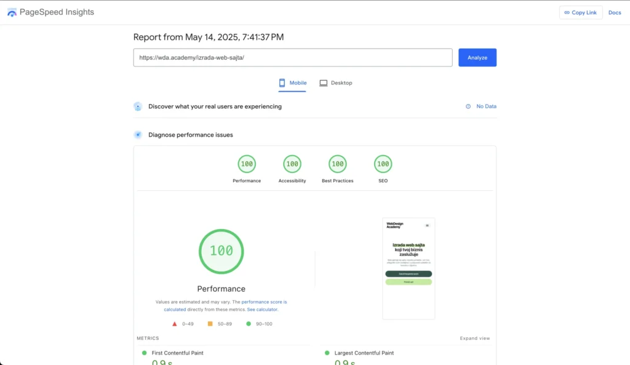
Task: Click the URL input field
Action: pos(293,57)
